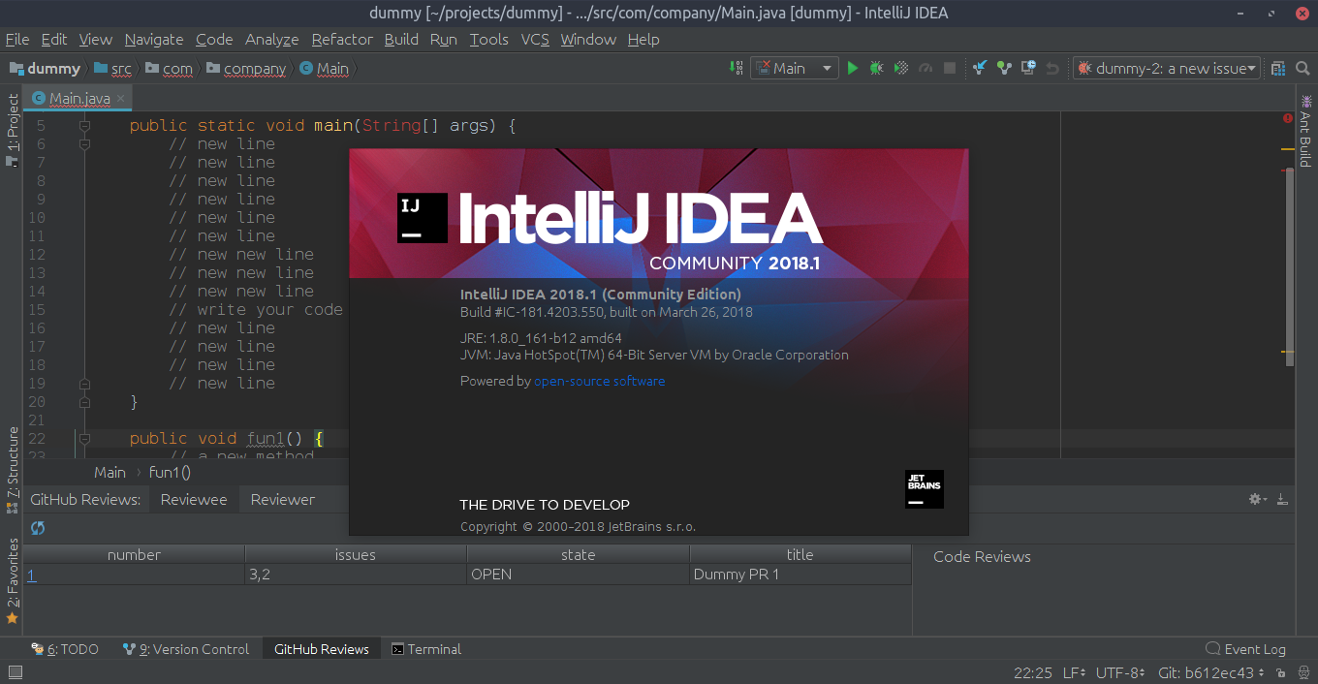Open pull request number 1

30,575
